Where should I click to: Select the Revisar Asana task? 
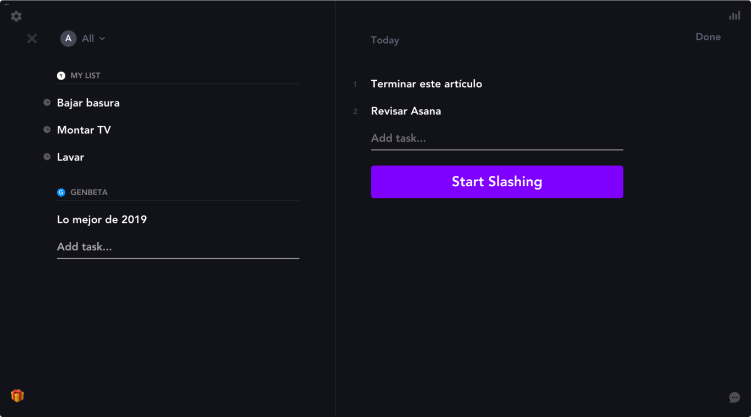(x=406, y=111)
